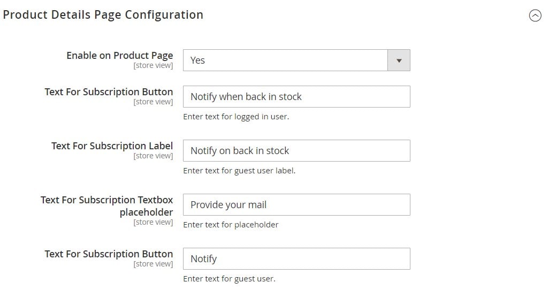Select the 'Notify on back in stock' field
549x290 pixels.
click(x=296, y=150)
